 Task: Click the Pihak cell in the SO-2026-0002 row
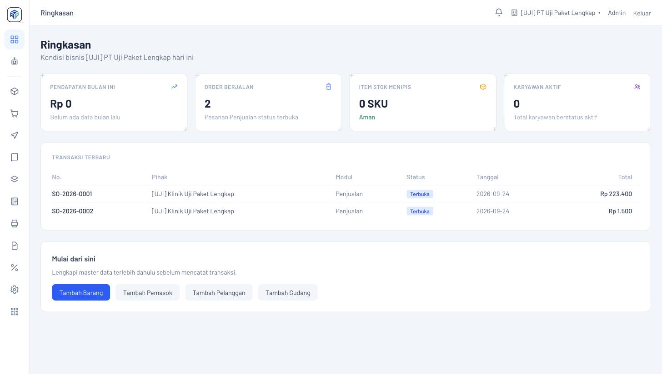193,211
